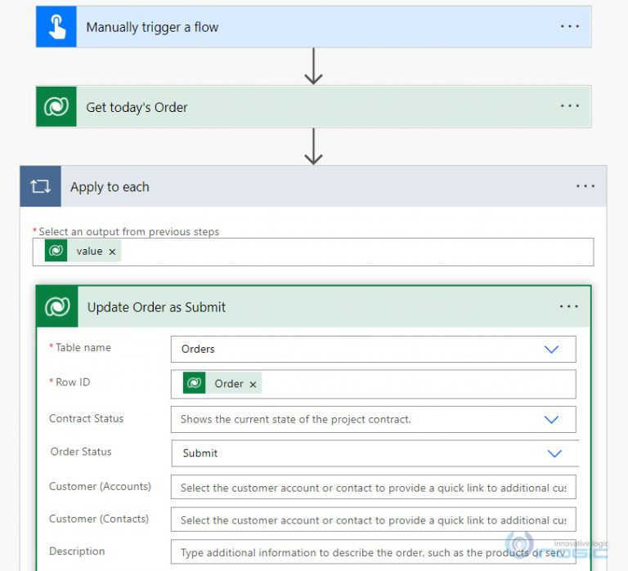Click the Dataverse icon on Get today's Order

(x=56, y=107)
